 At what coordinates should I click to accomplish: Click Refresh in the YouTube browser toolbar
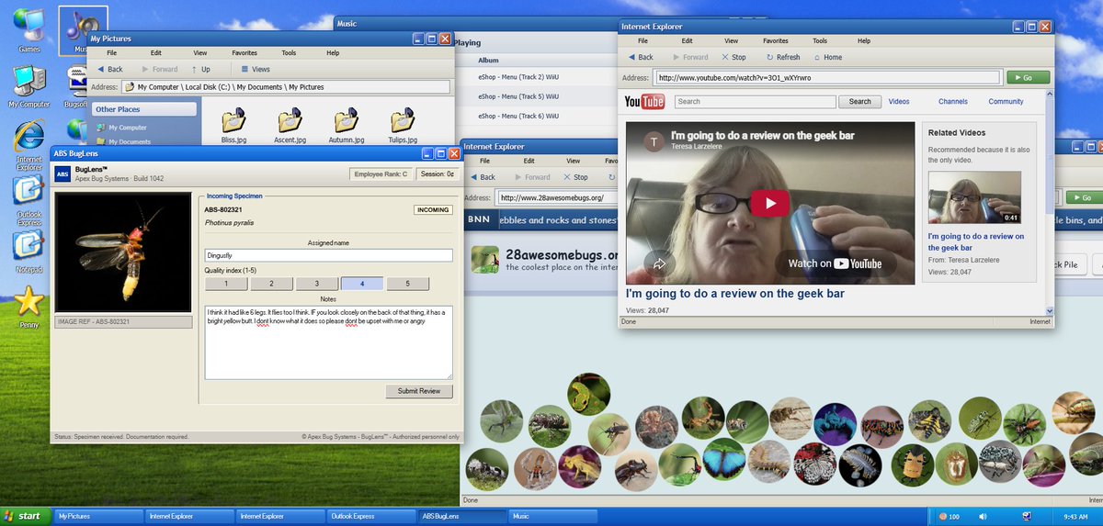pyautogui.click(x=783, y=57)
